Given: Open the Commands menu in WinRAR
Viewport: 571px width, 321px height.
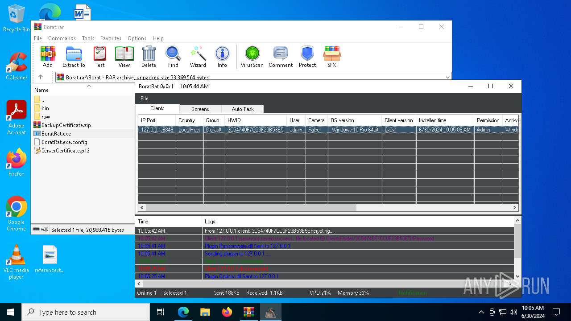Looking at the screenshot, I should (x=62, y=38).
